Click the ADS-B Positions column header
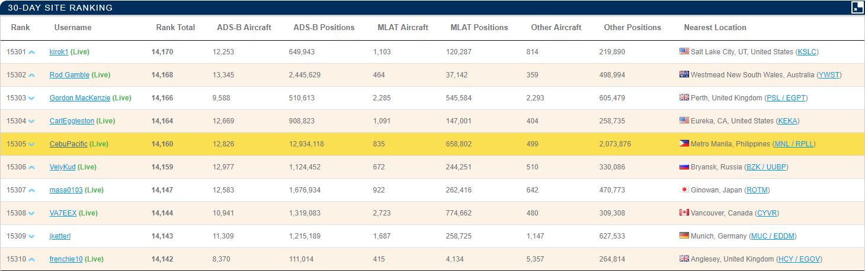 [x=323, y=27]
